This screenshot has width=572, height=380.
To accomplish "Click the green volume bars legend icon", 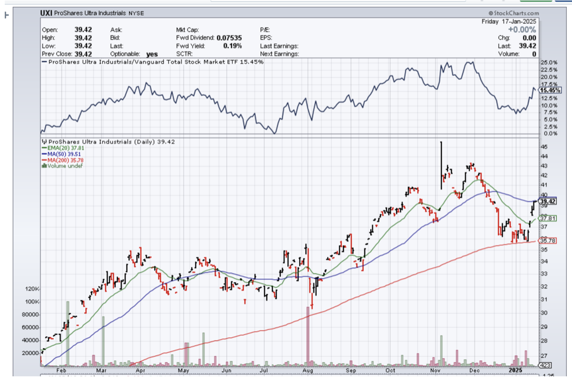I will point(44,166).
